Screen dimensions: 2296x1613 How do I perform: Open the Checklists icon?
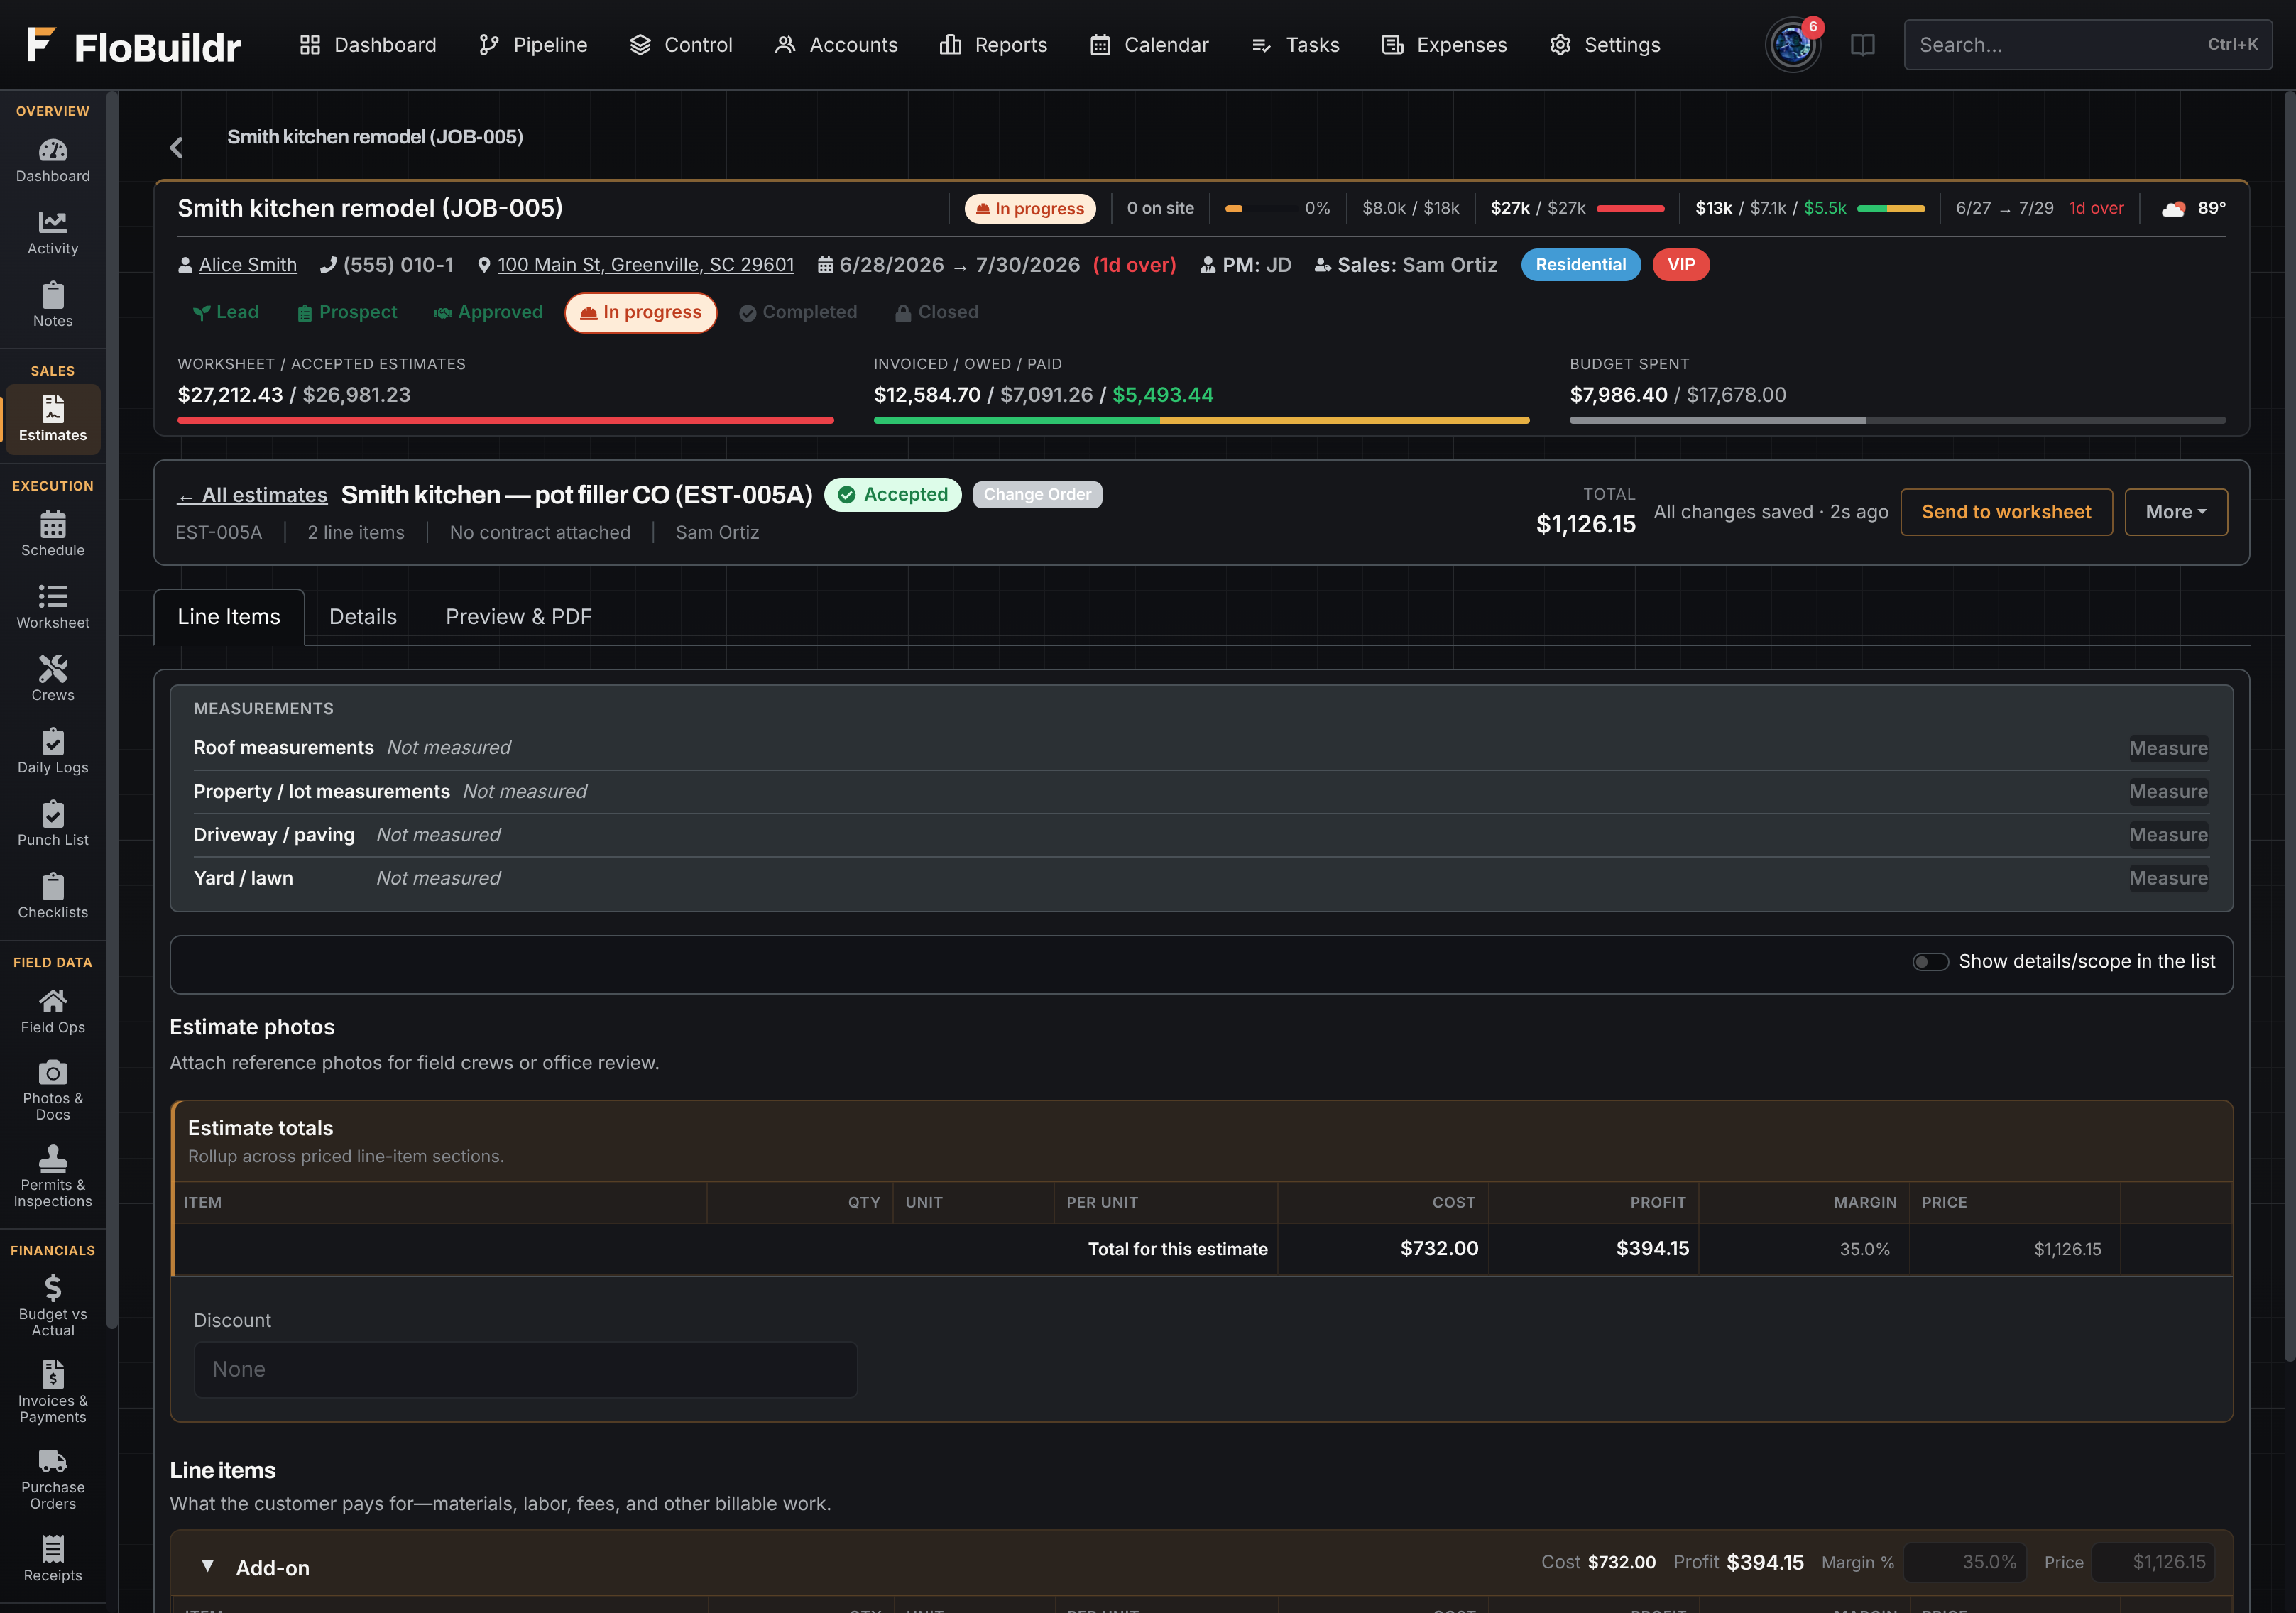point(53,886)
